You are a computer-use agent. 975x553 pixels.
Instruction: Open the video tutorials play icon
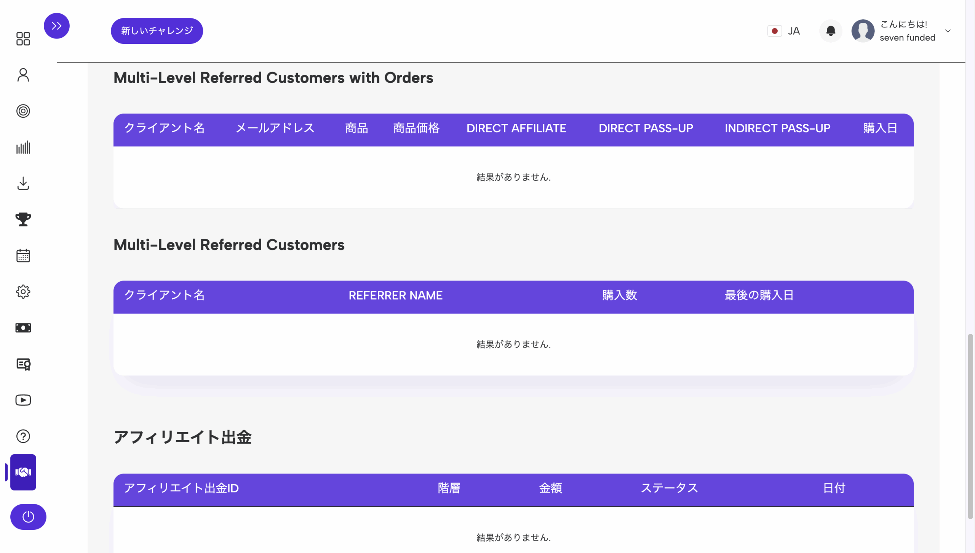[23, 400]
